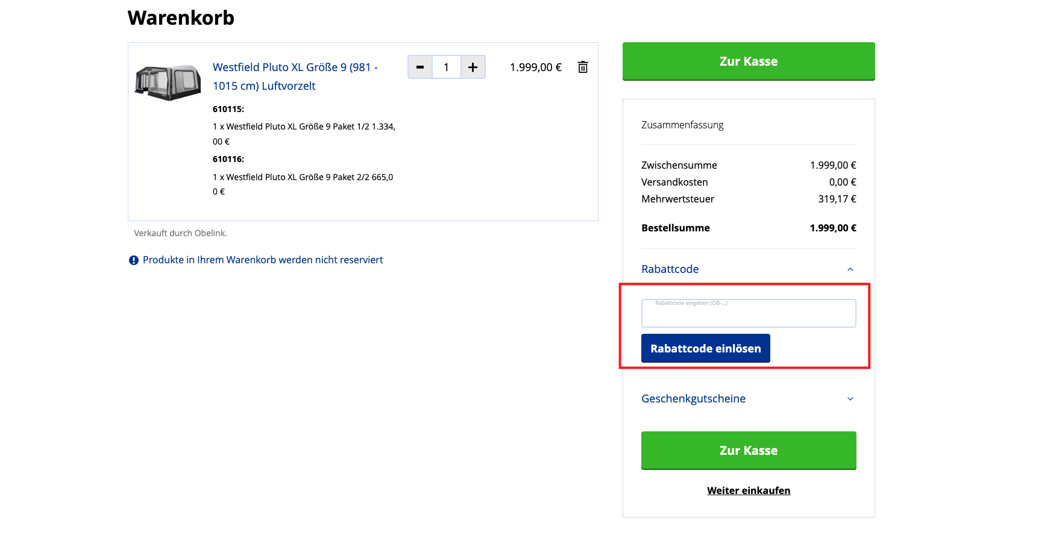Focus the Rabattcode eingeben input field
1062x541 pixels.
pyautogui.click(x=749, y=313)
